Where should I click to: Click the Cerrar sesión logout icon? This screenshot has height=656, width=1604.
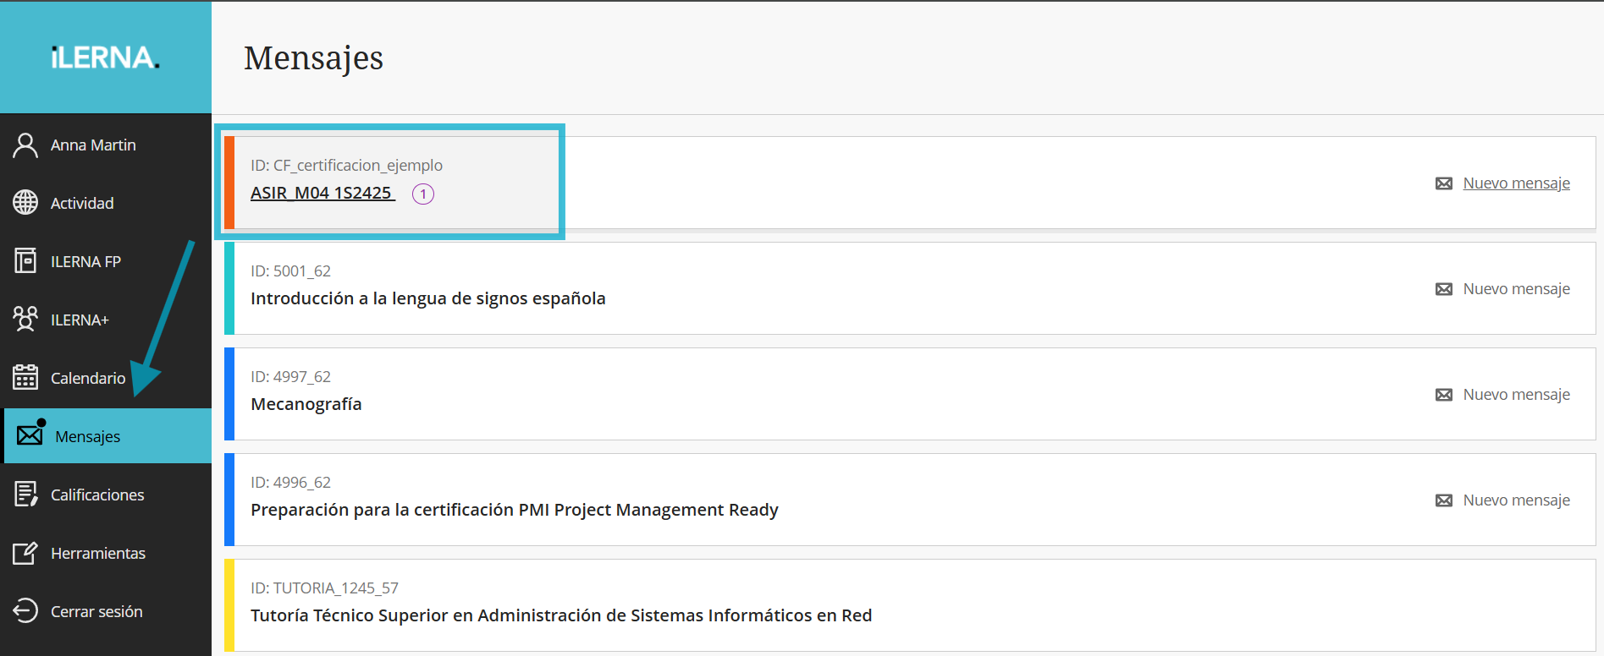(25, 611)
